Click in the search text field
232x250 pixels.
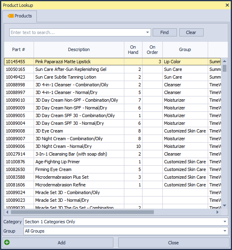[x=77, y=32]
